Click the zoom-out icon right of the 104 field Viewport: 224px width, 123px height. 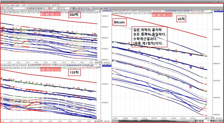pos(213,121)
